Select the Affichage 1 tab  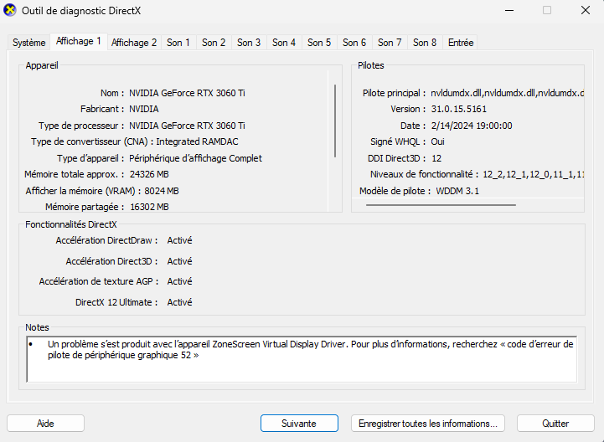(x=79, y=41)
